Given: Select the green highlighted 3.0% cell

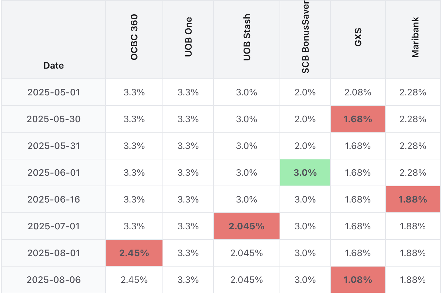Looking at the screenshot, I should [x=305, y=173].
